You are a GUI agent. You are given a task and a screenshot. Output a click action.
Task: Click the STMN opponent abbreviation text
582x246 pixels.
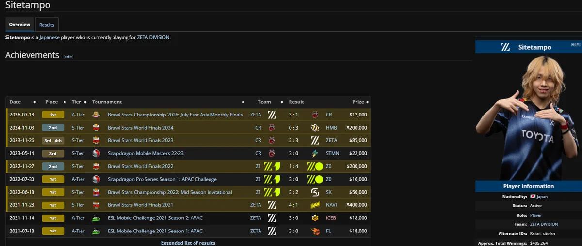tap(332, 154)
